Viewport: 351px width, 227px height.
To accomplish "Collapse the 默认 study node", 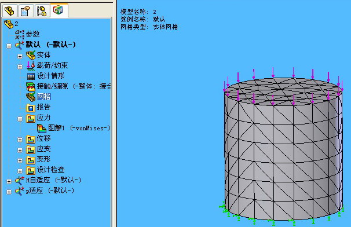I will 9,46.
